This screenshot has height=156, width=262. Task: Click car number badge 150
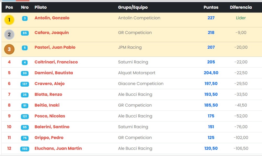pos(25,149)
